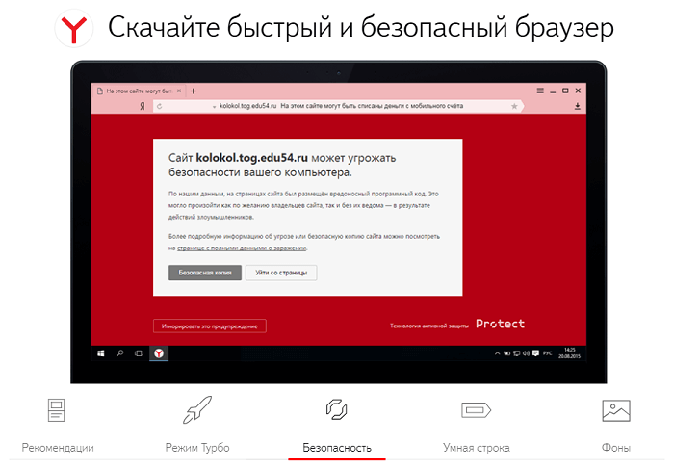Minimize the browser window in the mockup

(x=553, y=91)
